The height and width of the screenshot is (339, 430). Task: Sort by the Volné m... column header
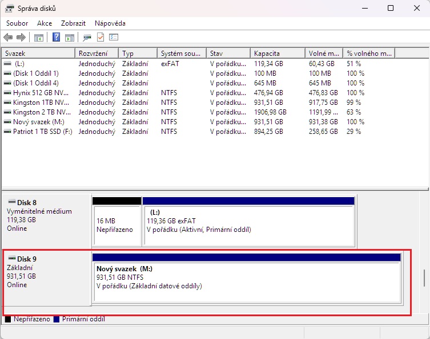(324, 54)
